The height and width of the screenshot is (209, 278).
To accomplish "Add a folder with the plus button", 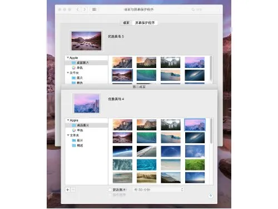I will pos(68,189).
